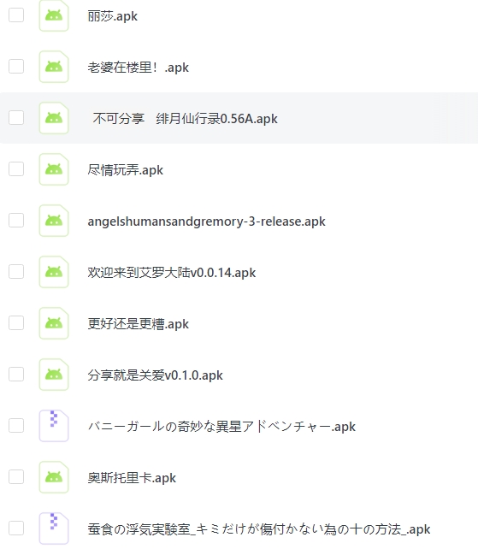Click the Android icon for 分享就是关爱v0.1.0.apk
This screenshot has width=478, height=555.
click(54, 375)
